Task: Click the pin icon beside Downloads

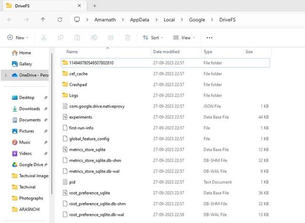Action: 46,109
